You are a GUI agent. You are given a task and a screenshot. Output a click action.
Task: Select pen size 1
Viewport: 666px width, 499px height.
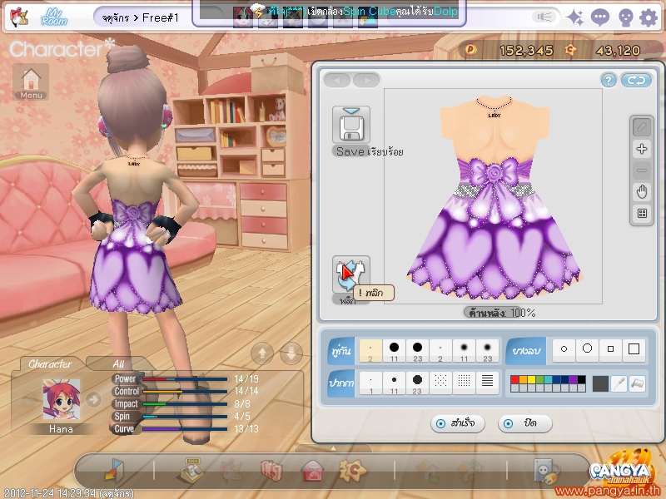(370, 383)
